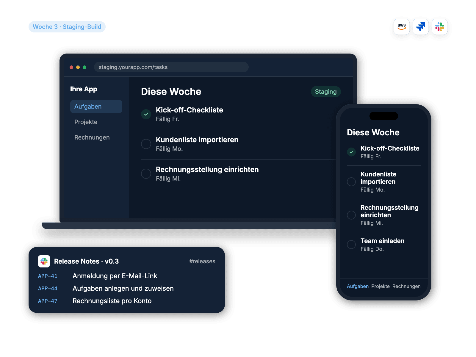Open ticket link APP–41
The image size is (476, 357).
(x=48, y=276)
